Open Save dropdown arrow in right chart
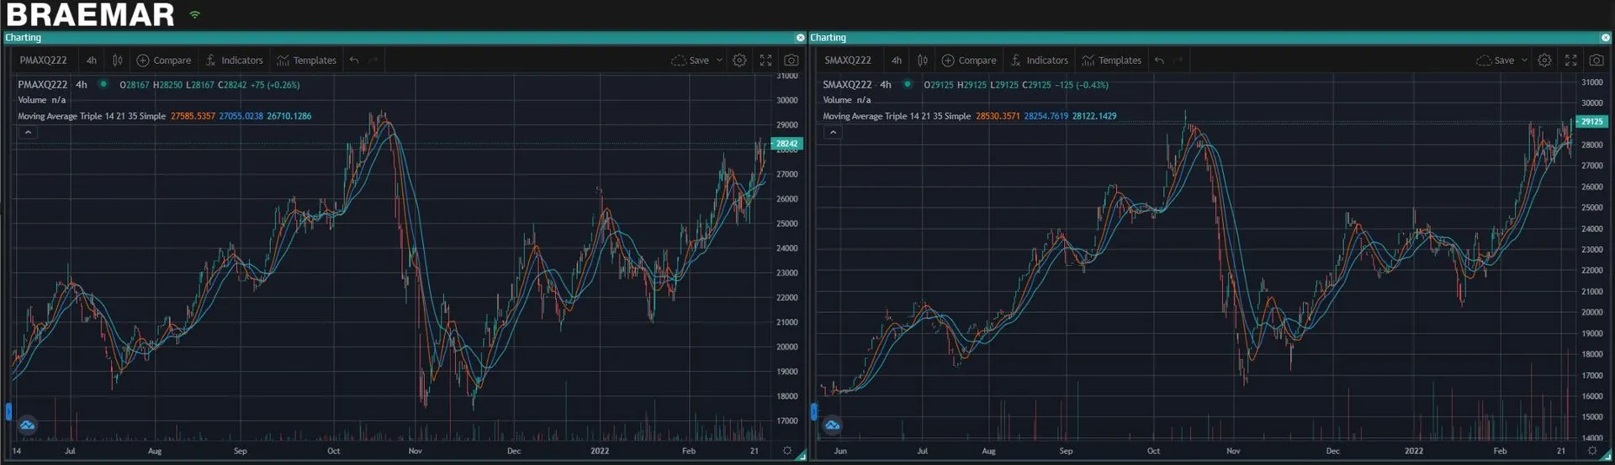Image resolution: width=1615 pixels, height=465 pixels. coord(1524,61)
